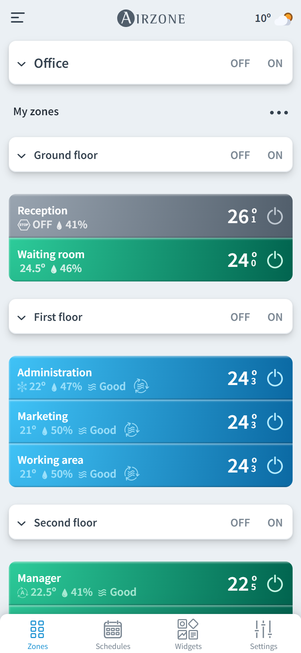
Task: Switch to the Schedules tab
Action: (113, 634)
